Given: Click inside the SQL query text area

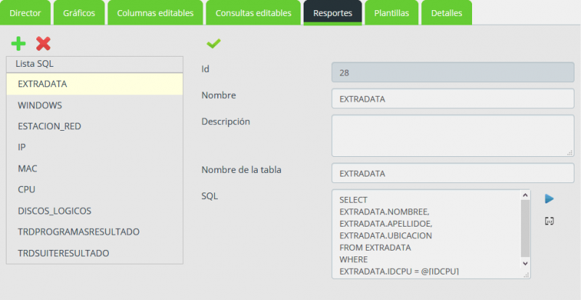Looking at the screenshot, I should (x=426, y=234).
